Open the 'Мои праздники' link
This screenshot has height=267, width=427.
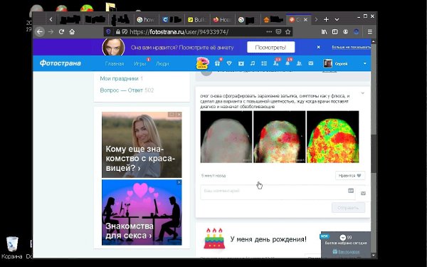tap(119, 78)
